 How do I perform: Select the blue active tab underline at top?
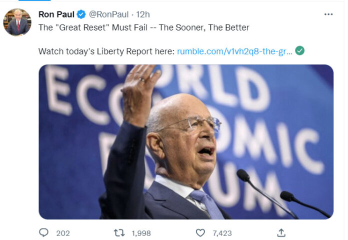pyautogui.click(x=34, y=0)
